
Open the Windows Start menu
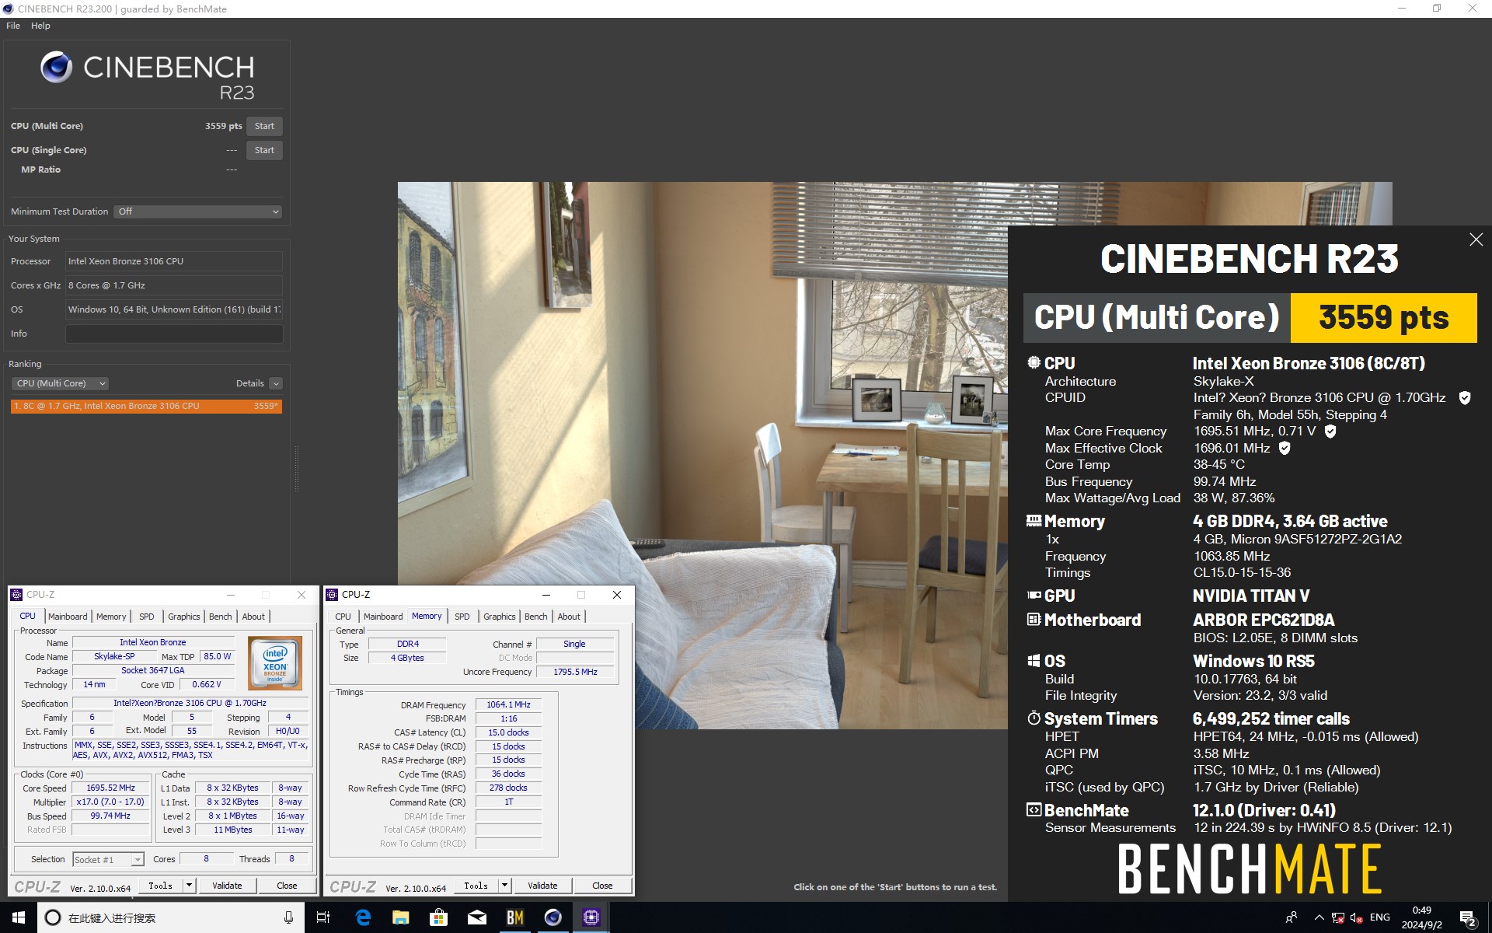tap(19, 917)
